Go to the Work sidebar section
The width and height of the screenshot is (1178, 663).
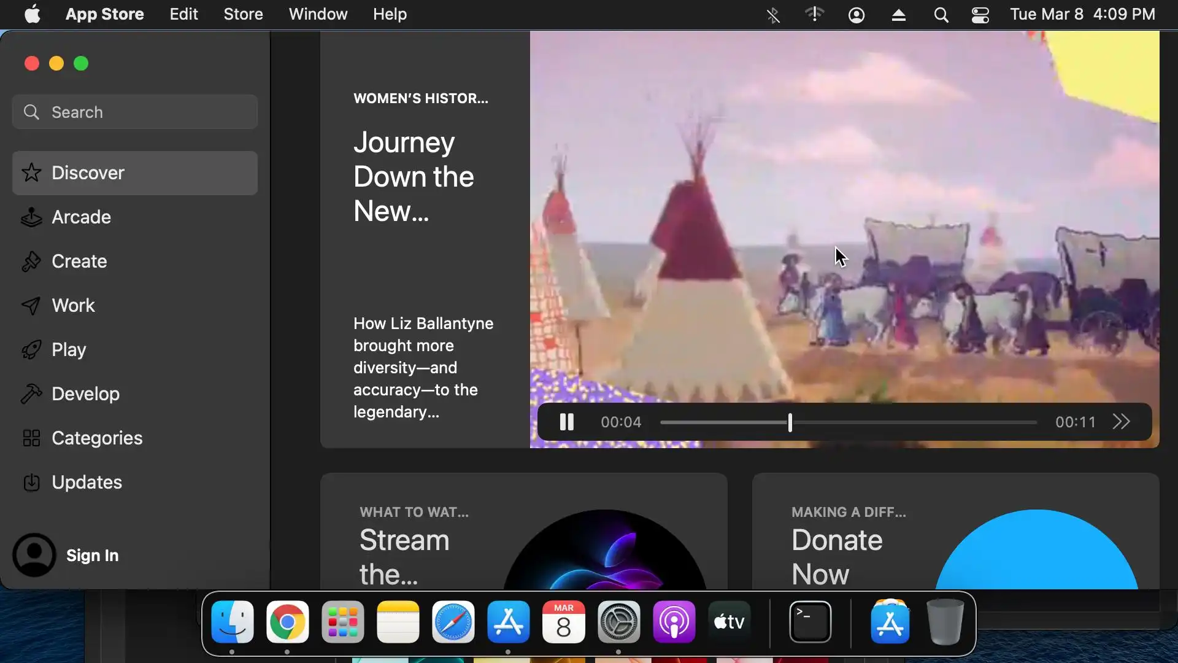(x=73, y=306)
